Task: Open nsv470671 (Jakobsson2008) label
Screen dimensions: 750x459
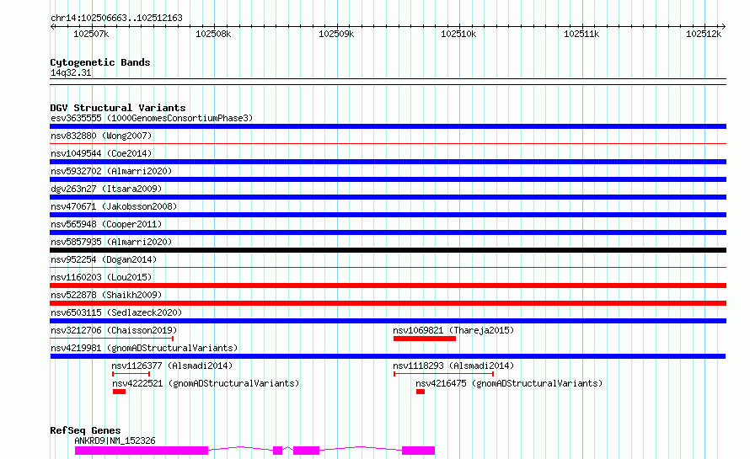Action: point(114,206)
